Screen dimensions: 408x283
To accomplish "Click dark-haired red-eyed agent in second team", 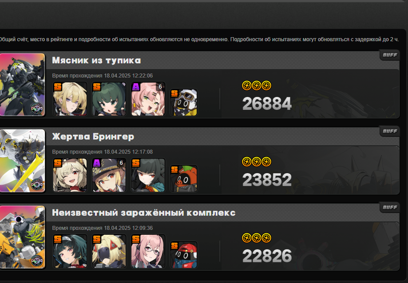I will [148, 175].
